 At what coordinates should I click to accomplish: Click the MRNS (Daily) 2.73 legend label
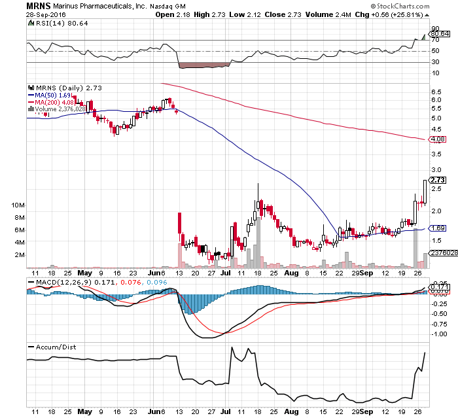69,88
